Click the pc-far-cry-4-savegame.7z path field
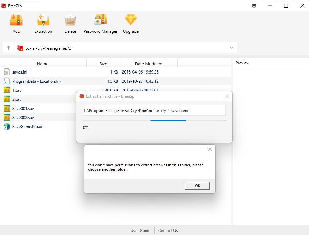The width and height of the screenshot is (309, 235). tap(126, 48)
